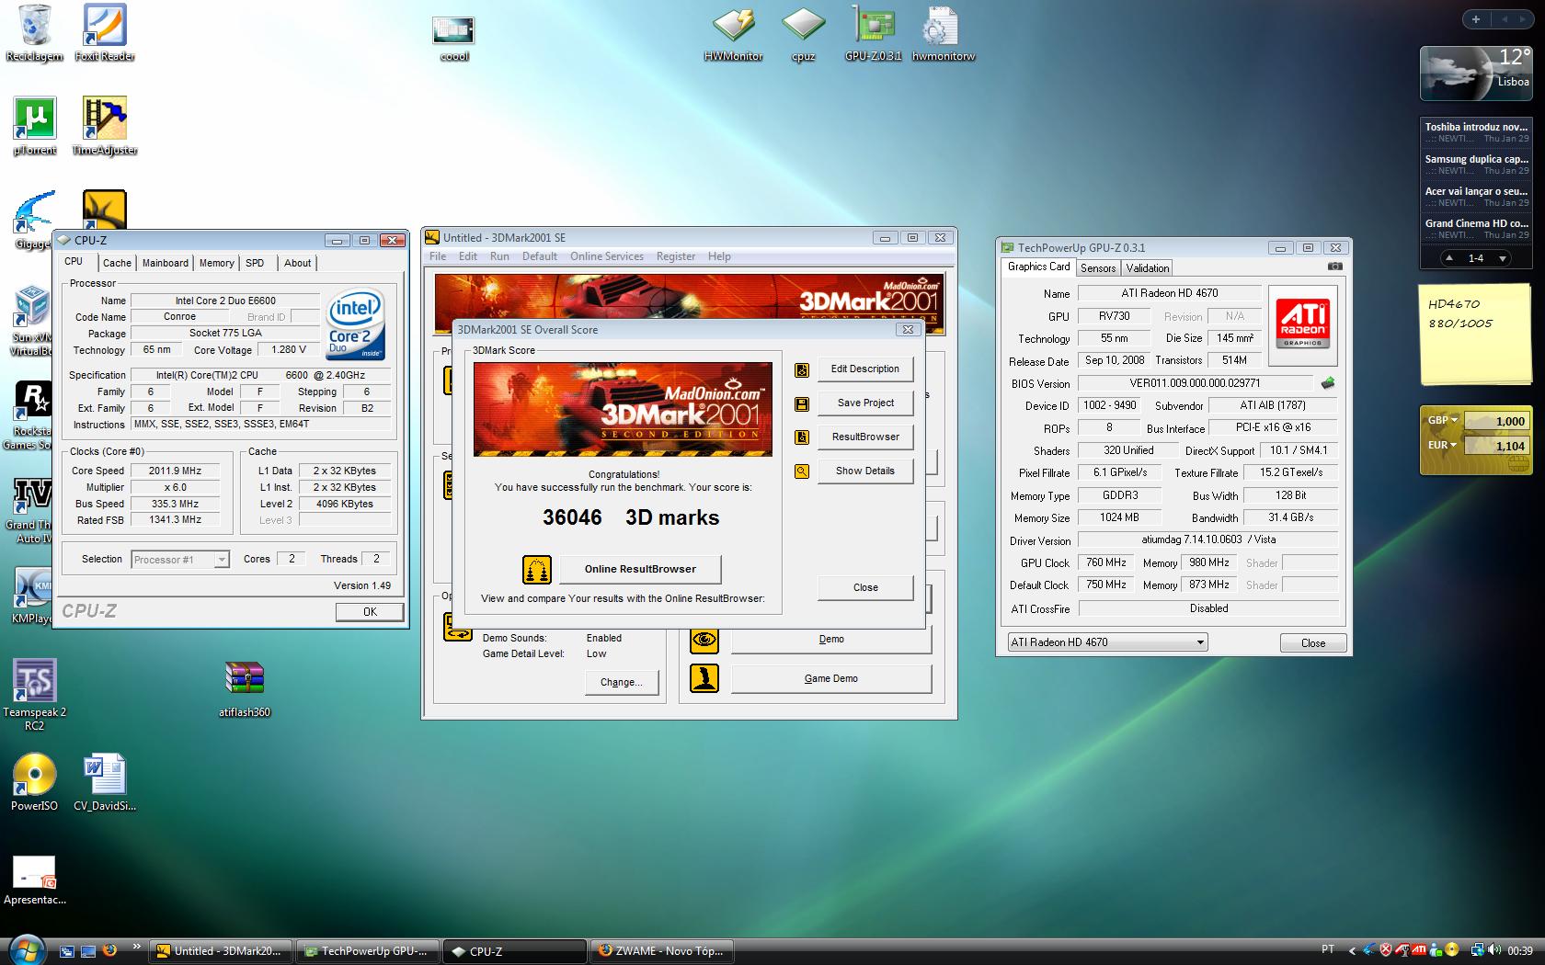Click the Online ResultBrowser podium icon
This screenshot has width=1545, height=965.
click(536, 570)
